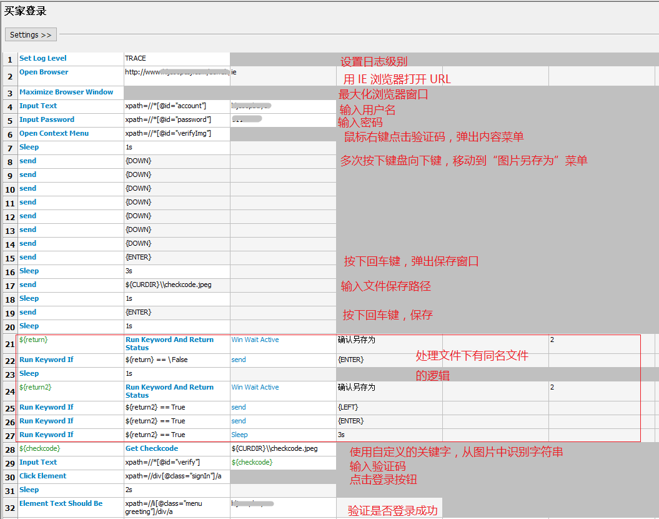Click the Sleep argument in row 27
Screen dimensions: 659x519
(283, 435)
